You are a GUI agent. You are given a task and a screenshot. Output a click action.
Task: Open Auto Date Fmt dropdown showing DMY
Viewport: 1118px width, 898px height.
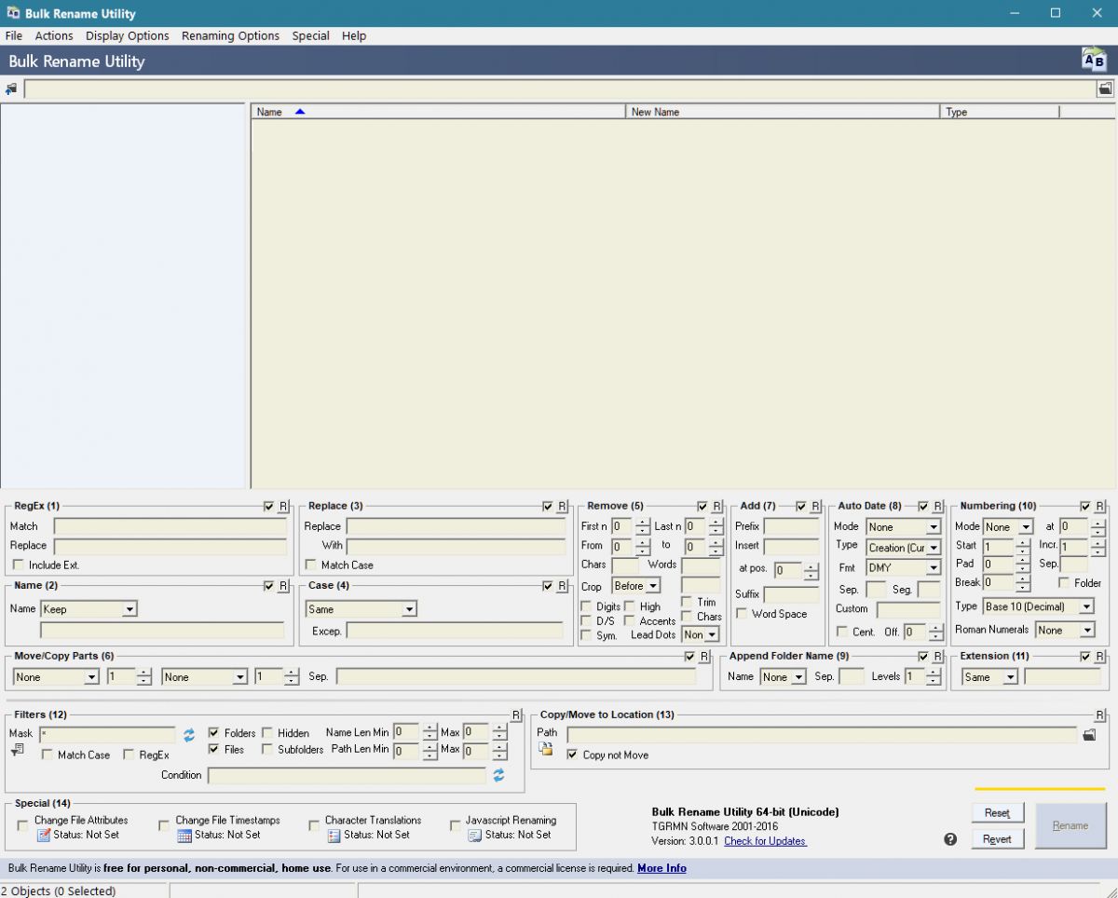pyautogui.click(x=904, y=567)
